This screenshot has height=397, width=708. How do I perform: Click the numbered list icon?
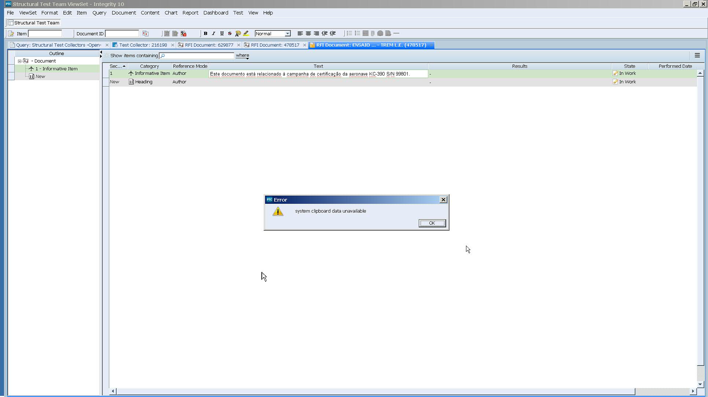(349, 33)
